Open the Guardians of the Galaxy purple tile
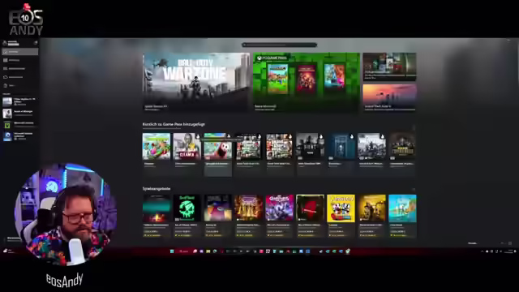The height and width of the screenshot is (292, 519). [279, 216]
